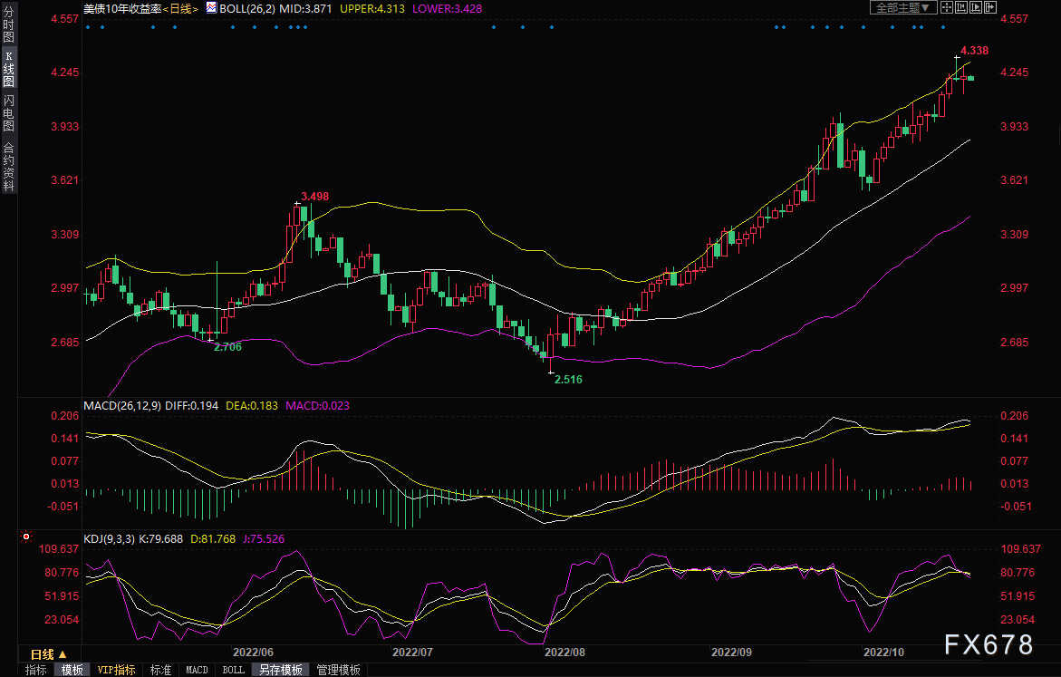Expand the 日线 period selector
Viewport: 1061px width, 677px height.
coord(49,654)
